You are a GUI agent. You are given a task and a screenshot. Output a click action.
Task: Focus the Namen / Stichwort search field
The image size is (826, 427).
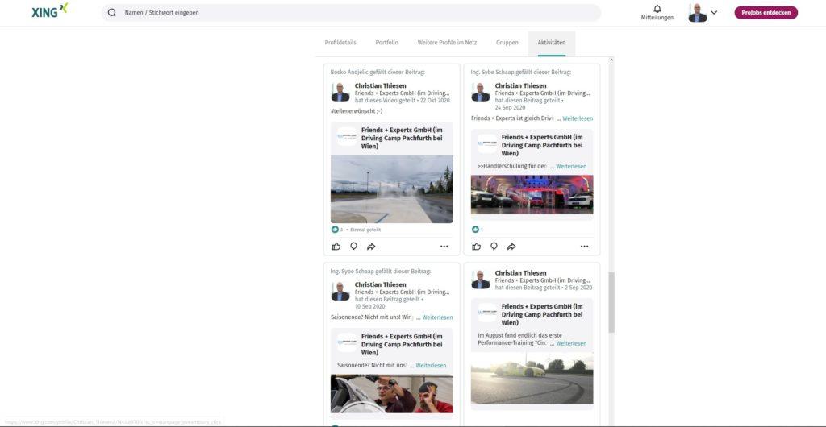(x=350, y=13)
